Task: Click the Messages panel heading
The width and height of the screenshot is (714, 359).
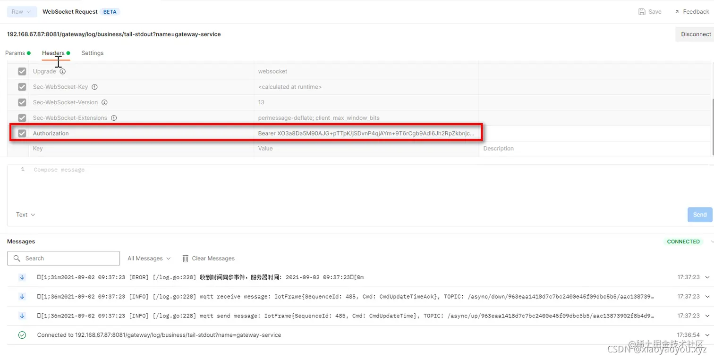Action: (21, 242)
